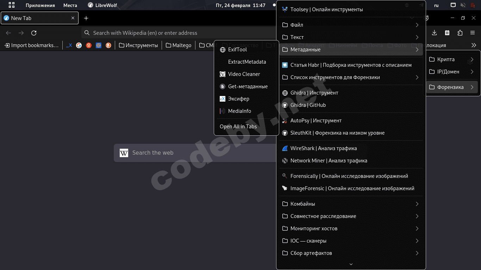Open the Get-метаданные bookmark
481x270 pixels.
246,86
